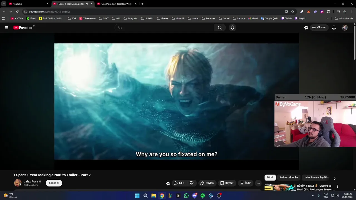Open volume control in system tray

click(337, 196)
